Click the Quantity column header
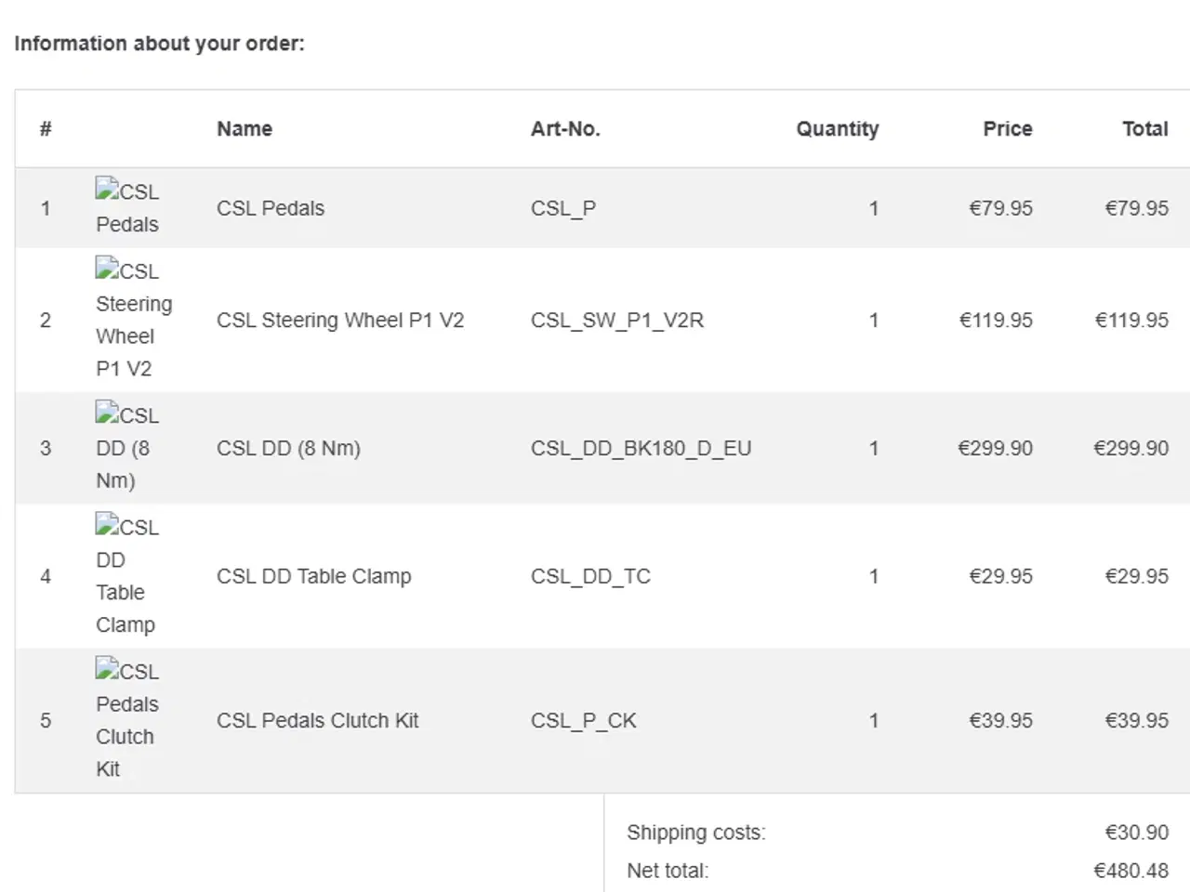Screen dimensions: 1190x892 [837, 129]
